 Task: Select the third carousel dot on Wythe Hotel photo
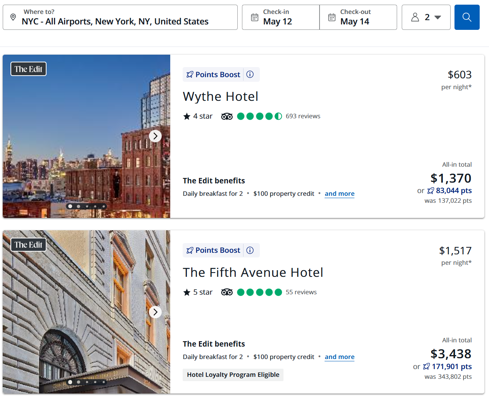tap(86, 206)
